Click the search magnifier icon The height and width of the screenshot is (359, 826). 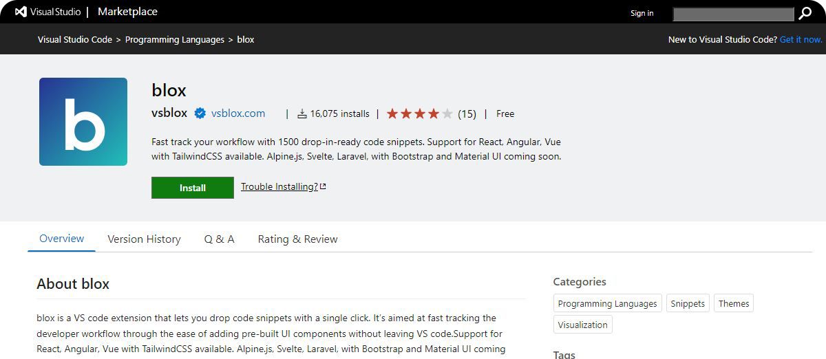[x=805, y=14]
